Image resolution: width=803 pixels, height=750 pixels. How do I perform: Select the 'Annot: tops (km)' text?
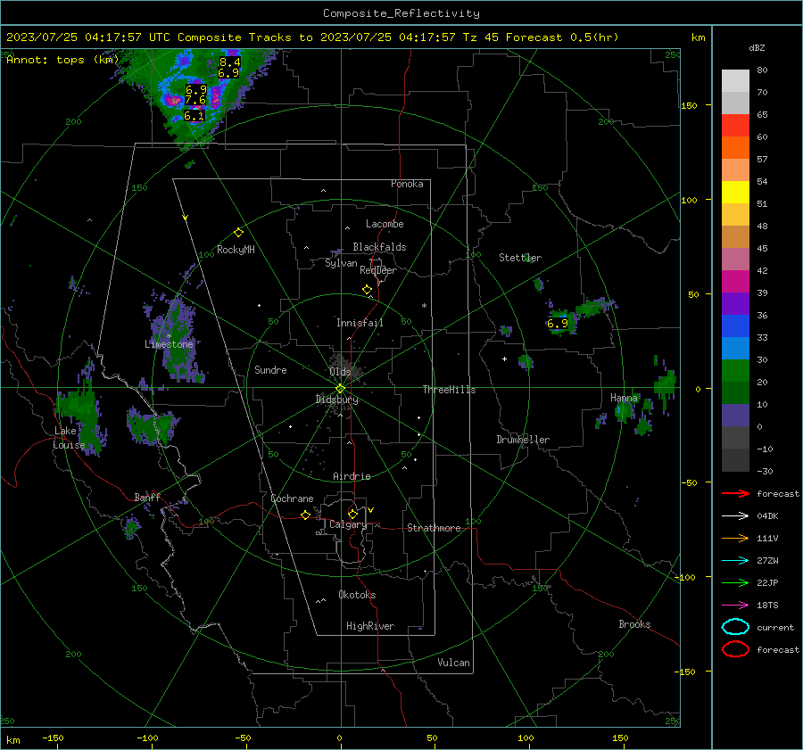point(62,60)
